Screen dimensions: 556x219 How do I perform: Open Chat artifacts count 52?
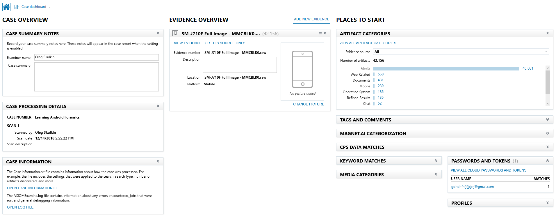point(379,103)
